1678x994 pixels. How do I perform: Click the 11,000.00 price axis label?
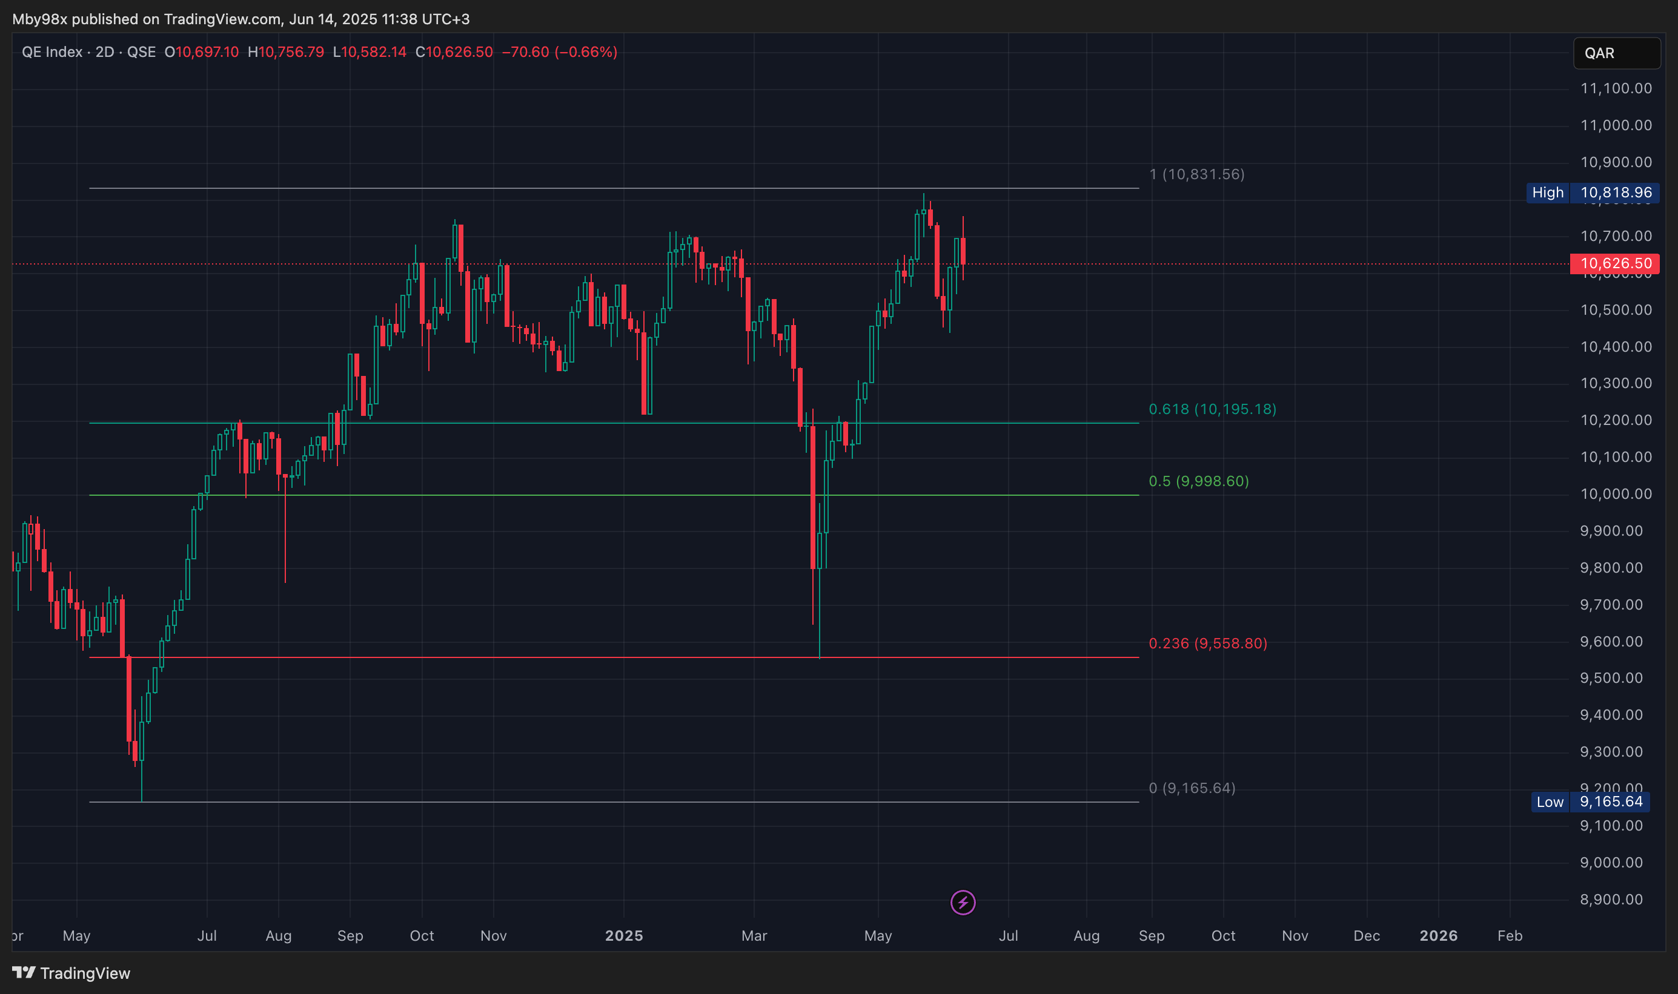(x=1616, y=125)
